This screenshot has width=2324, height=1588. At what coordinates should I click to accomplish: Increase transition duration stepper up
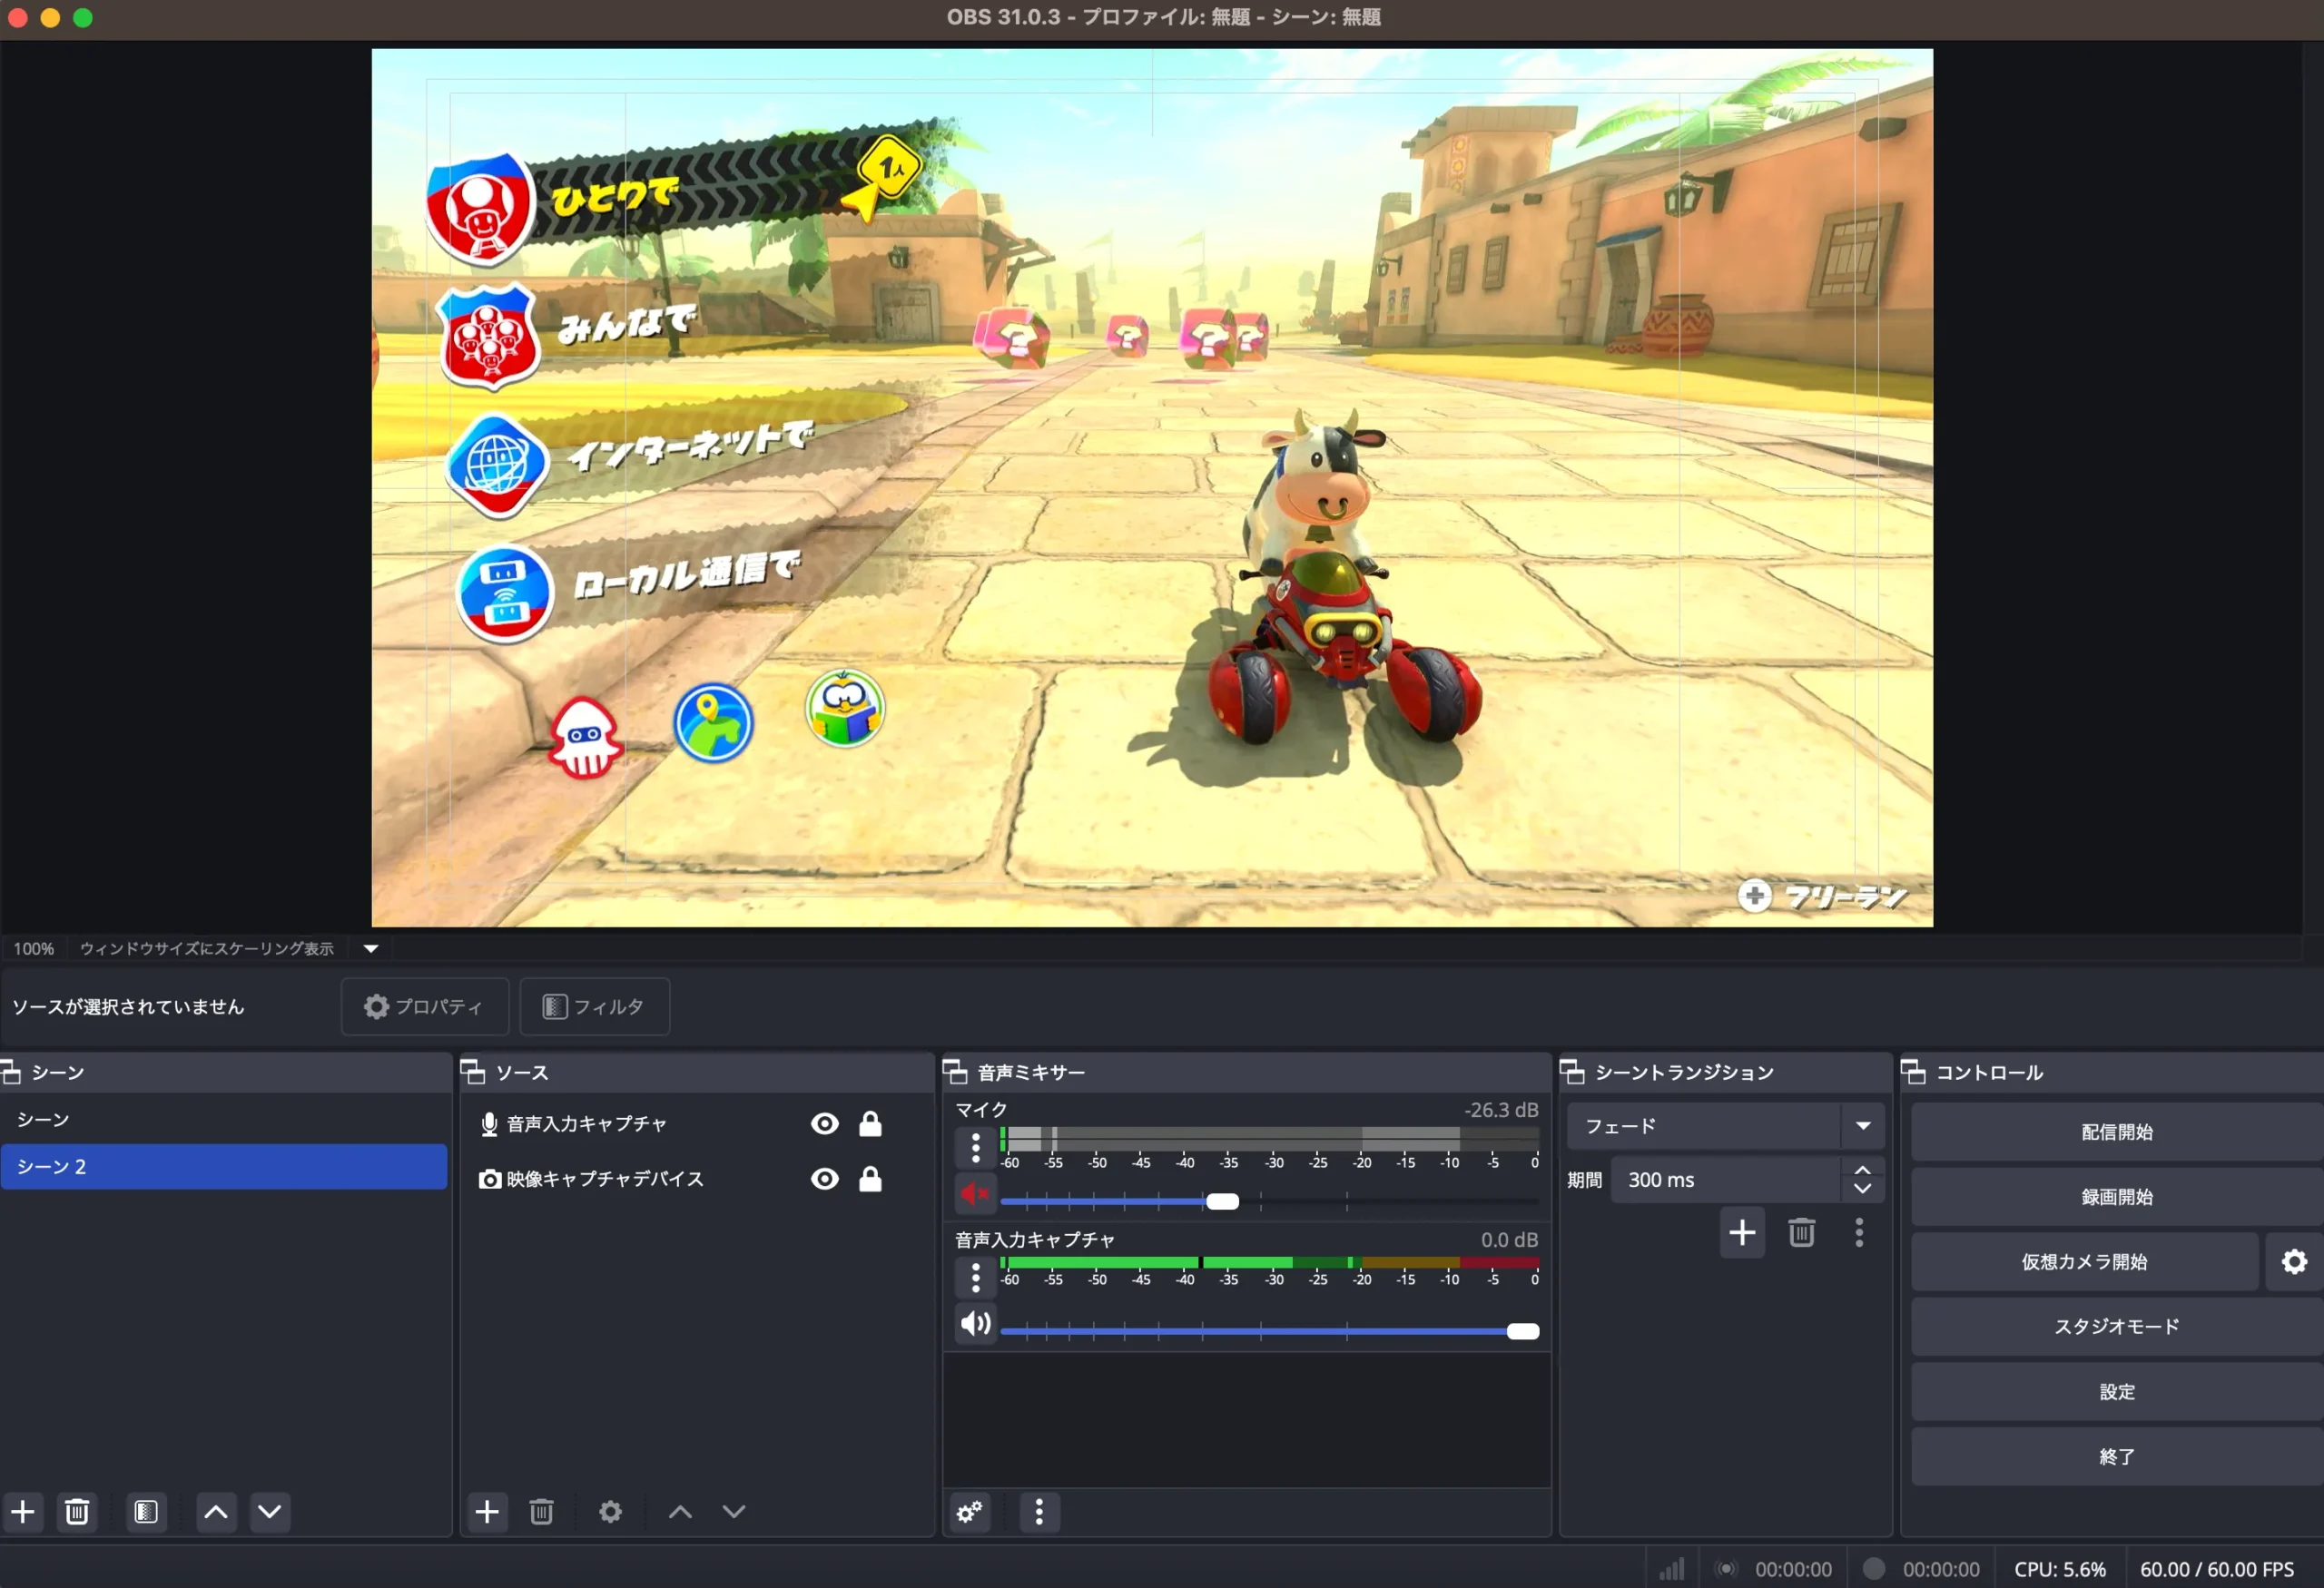click(1862, 1170)
